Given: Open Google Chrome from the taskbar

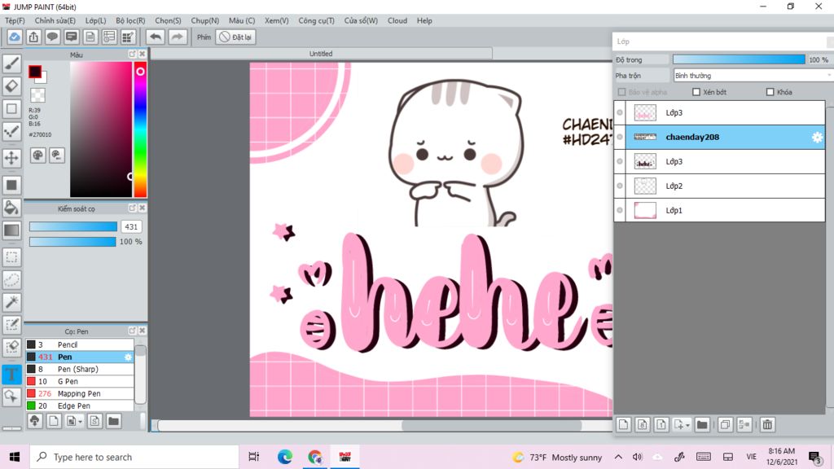Looking at the screenshot, I should tap(315, 457).
